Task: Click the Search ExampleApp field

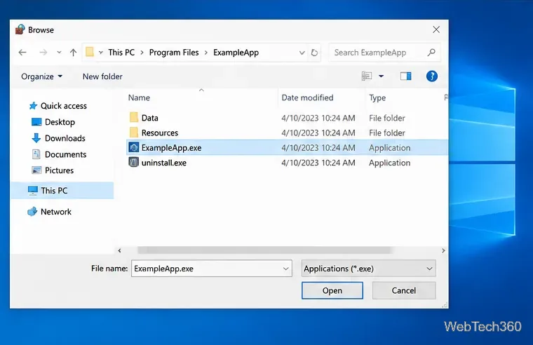Action: click(385, 53)
